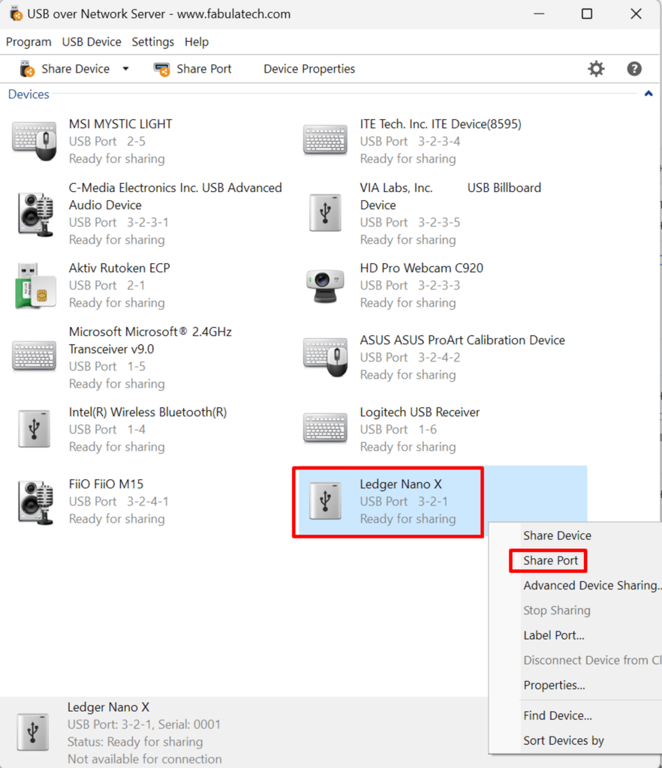Open Properties... from the context menu
This screenshot has width=662, height=768.
554,685
